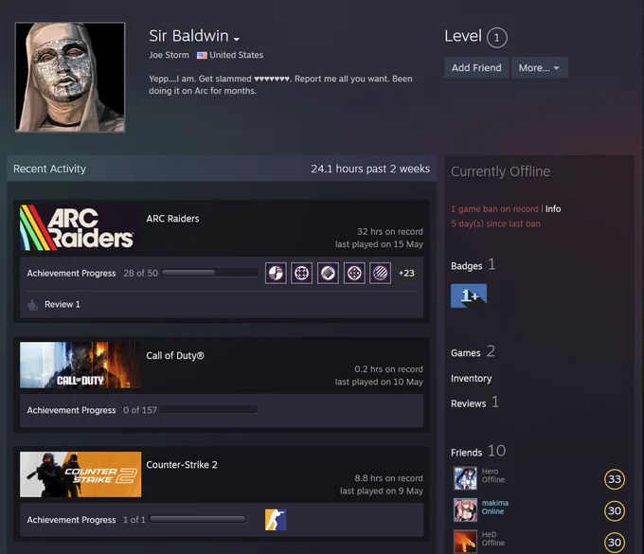Viewport: 644px width, 554px height.
Task: Open the Counter-Strike 2 game banner
Action: [x=80, y=474]
